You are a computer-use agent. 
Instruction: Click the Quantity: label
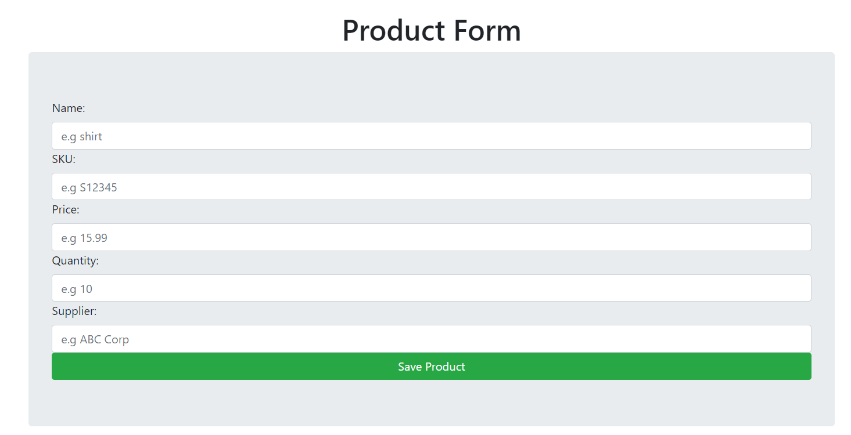click(x=75, y=260)
